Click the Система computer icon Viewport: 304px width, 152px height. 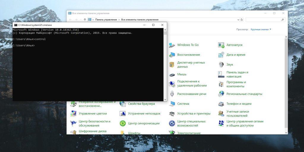(172, 104)
